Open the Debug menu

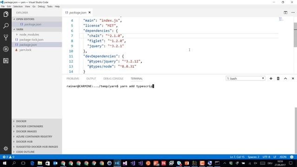point(41,6)
